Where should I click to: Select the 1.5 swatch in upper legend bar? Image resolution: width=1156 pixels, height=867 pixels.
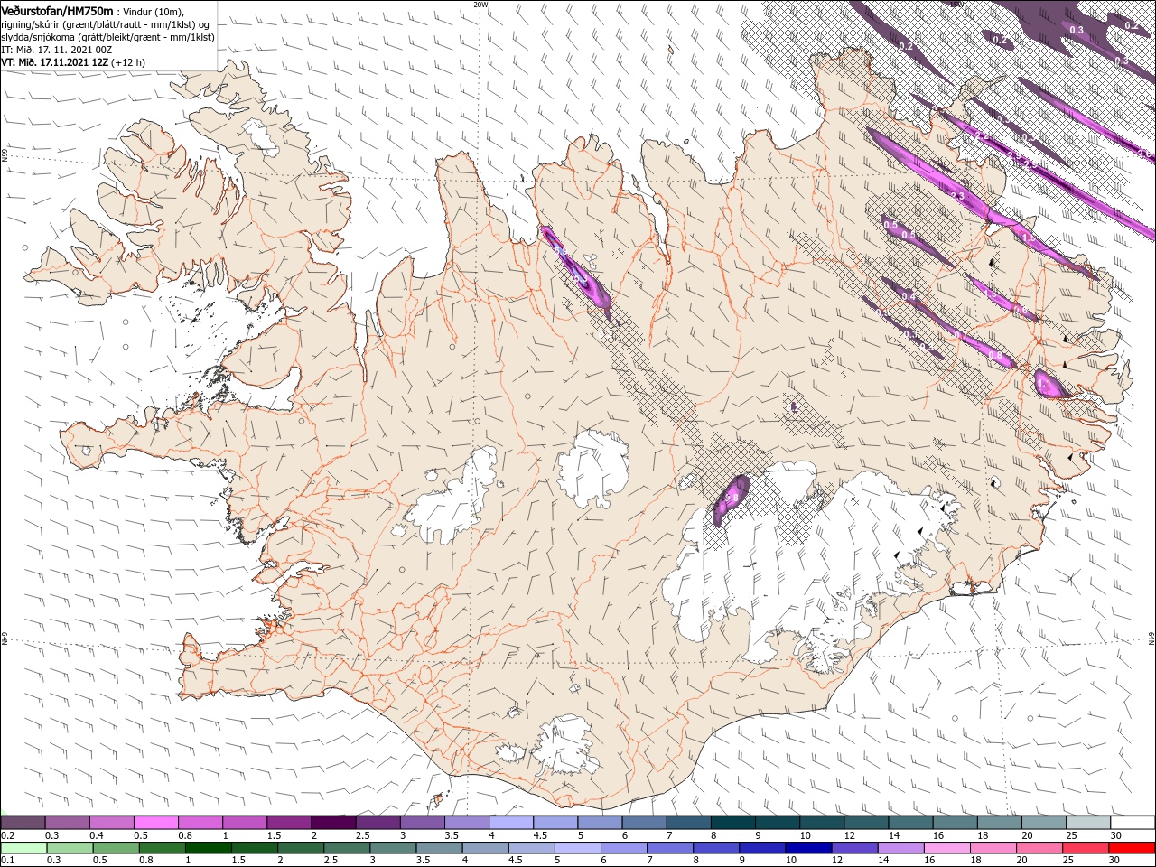click(288, 823)
